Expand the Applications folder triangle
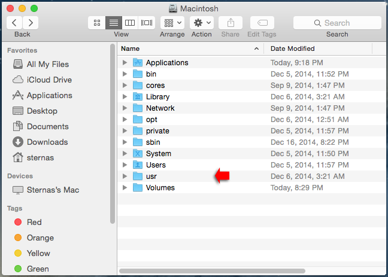 click(x=125, y=63)
